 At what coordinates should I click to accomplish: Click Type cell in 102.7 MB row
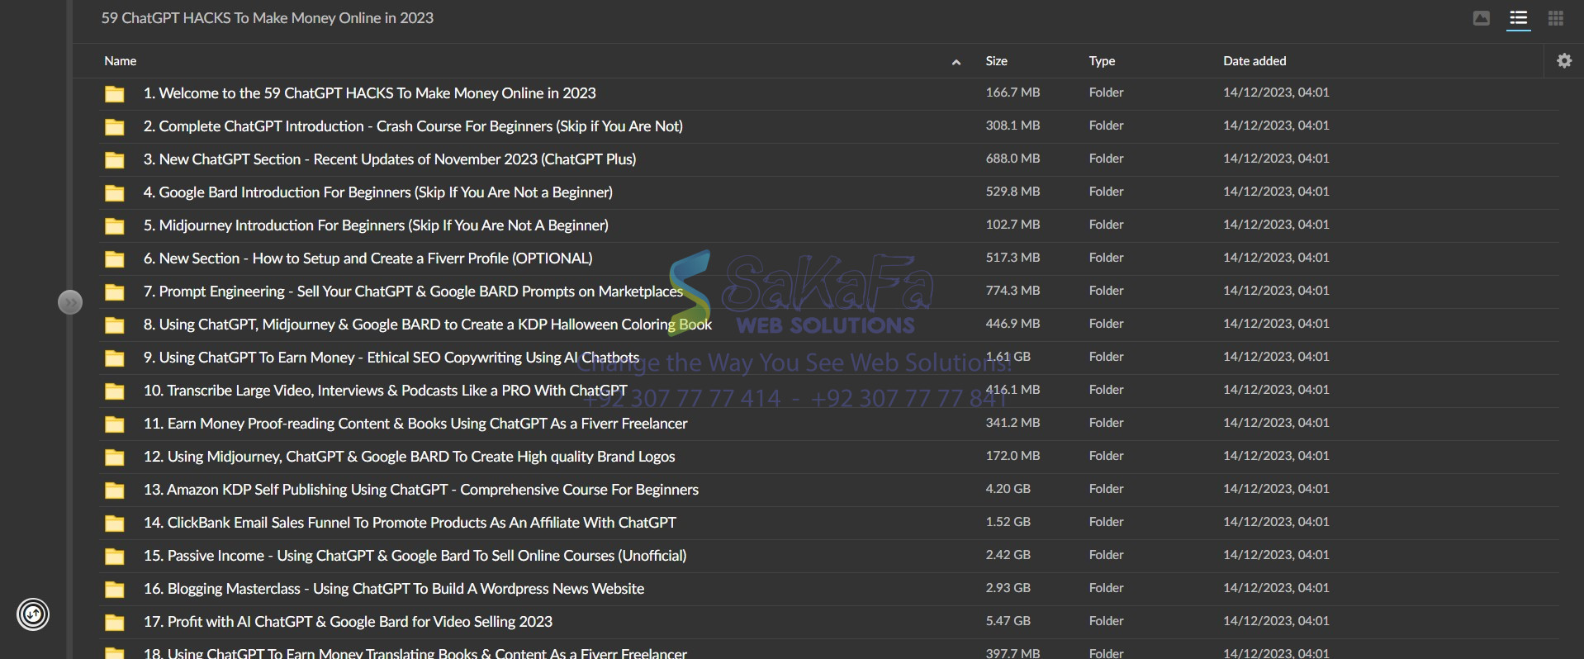click(x=1106, y=225)
